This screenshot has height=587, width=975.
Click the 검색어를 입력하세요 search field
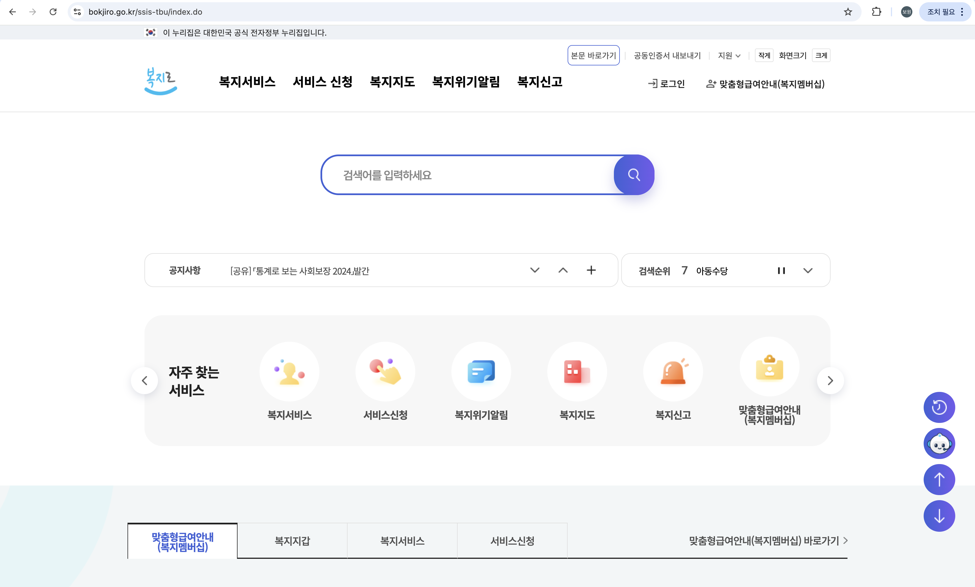pyautogui.click(x=467, y=175)
